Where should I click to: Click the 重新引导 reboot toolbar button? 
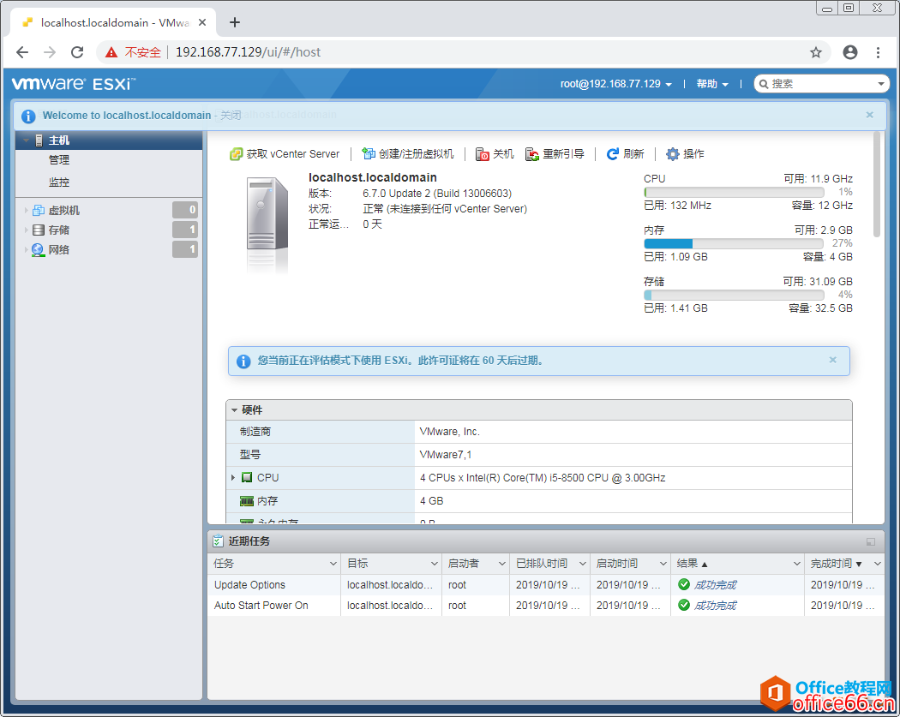click(x=555, y=153)
